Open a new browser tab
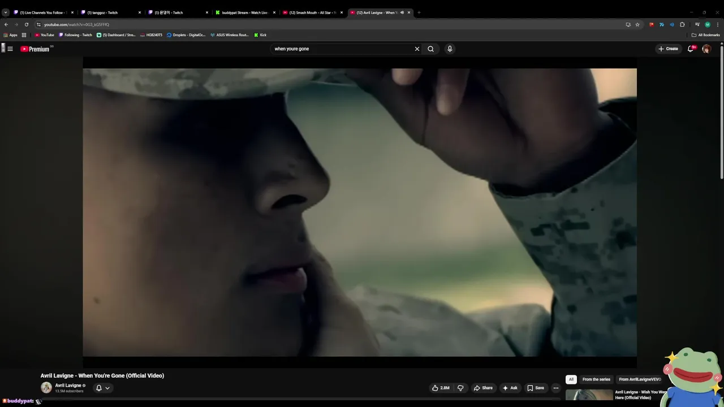The image size is (724, 407). (x=419, y=12)
